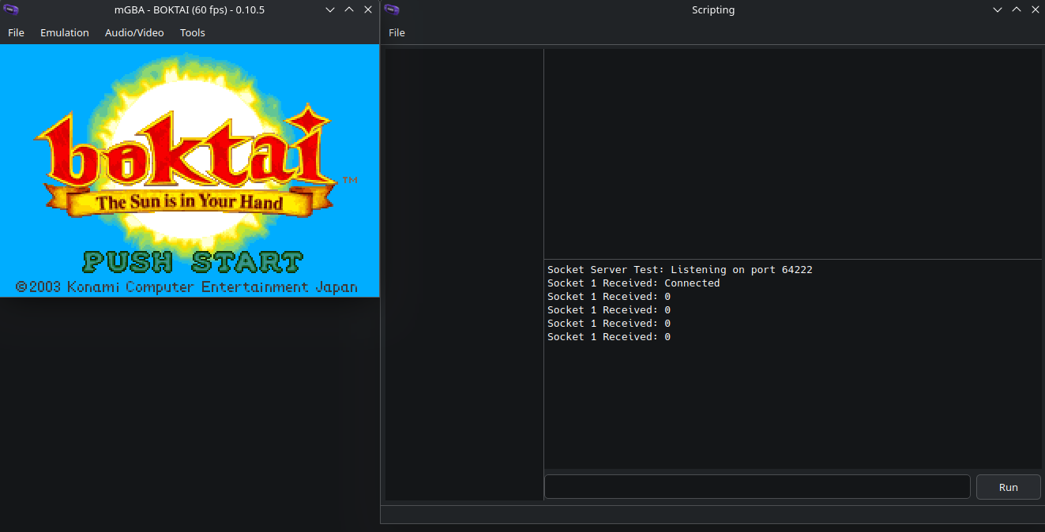
Task: Click the 'Socket 1 Received: Connected' log entry
Action: [633, 283]
